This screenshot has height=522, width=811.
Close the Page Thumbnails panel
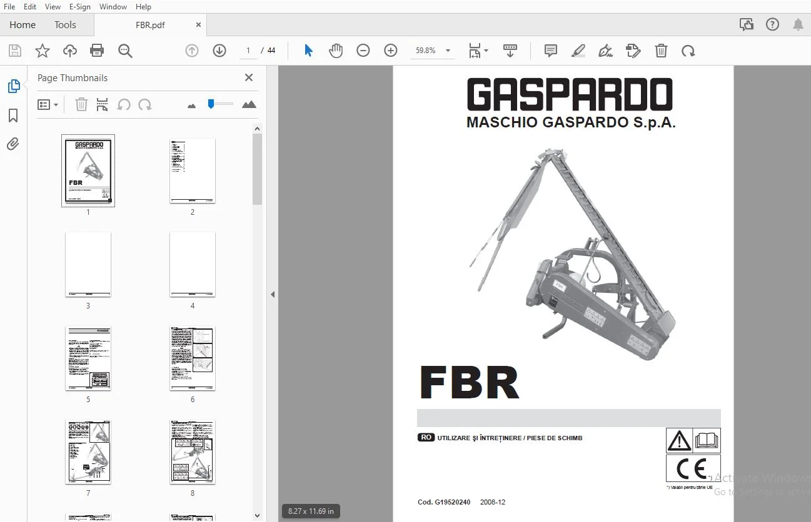coord(249,77)
